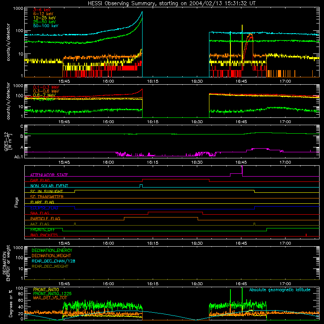Click the FRONT_RATIO legend label in yellow
The width and height of the screenshot is (324, 324).
46,290
